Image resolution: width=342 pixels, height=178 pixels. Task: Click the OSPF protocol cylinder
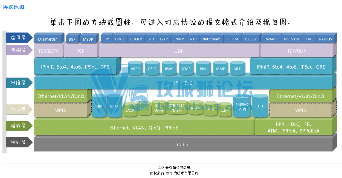pos(152,69)
